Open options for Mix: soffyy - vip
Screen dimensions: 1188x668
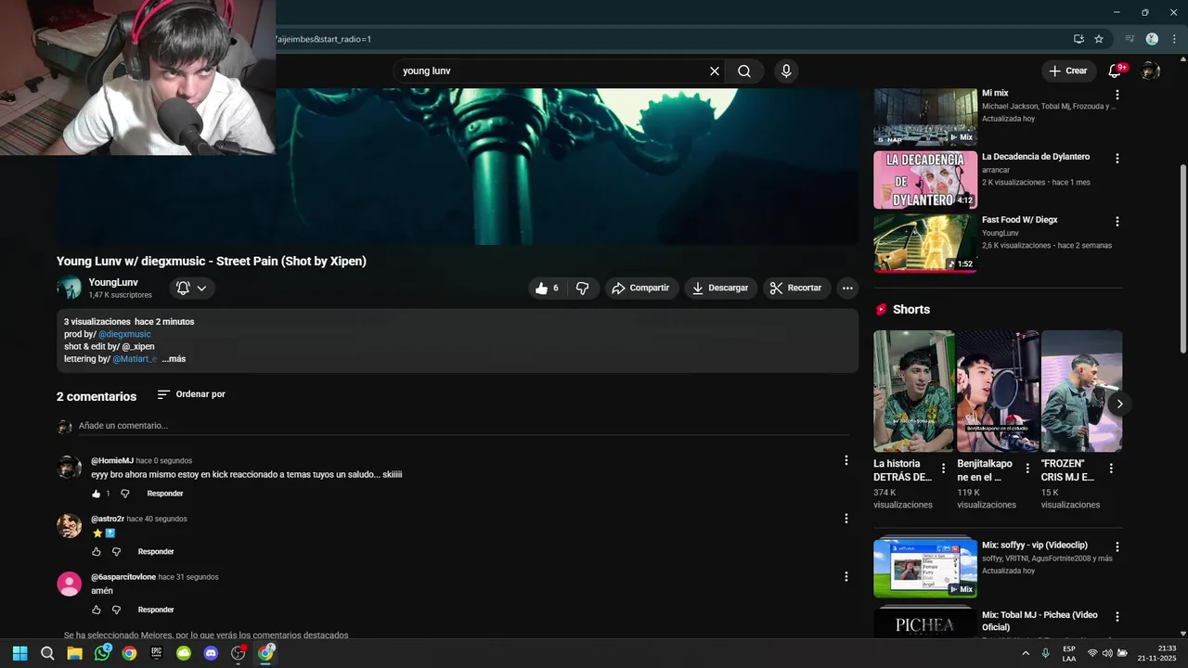1117,547
